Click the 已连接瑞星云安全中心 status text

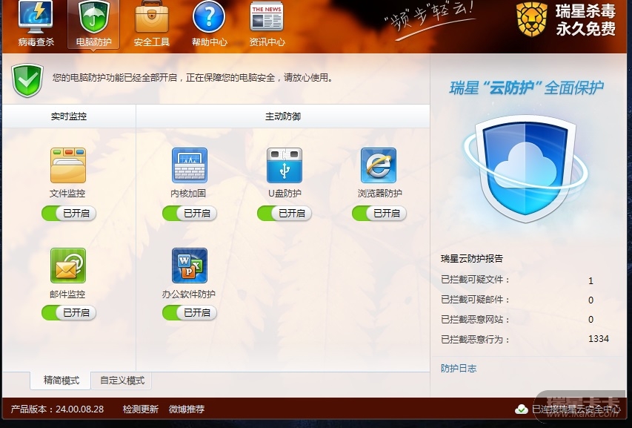576,409
